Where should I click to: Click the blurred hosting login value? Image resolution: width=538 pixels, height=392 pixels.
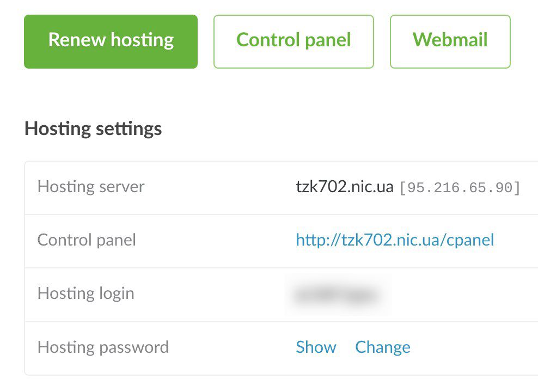point(338,295)
